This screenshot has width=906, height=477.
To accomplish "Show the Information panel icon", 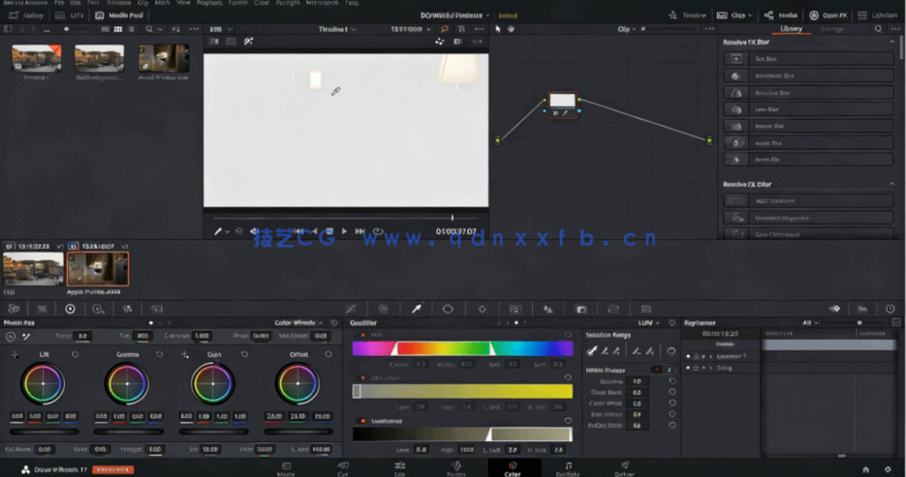I will [x=890, y=309].
